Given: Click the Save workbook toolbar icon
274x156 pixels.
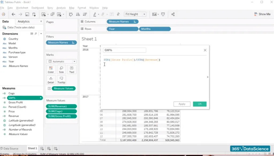Looking at the screenshot, I should pyautogui.click(x=27, y=14).
